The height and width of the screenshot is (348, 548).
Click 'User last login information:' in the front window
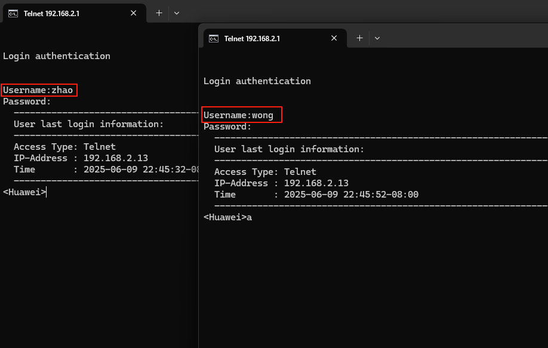[290, 150]
